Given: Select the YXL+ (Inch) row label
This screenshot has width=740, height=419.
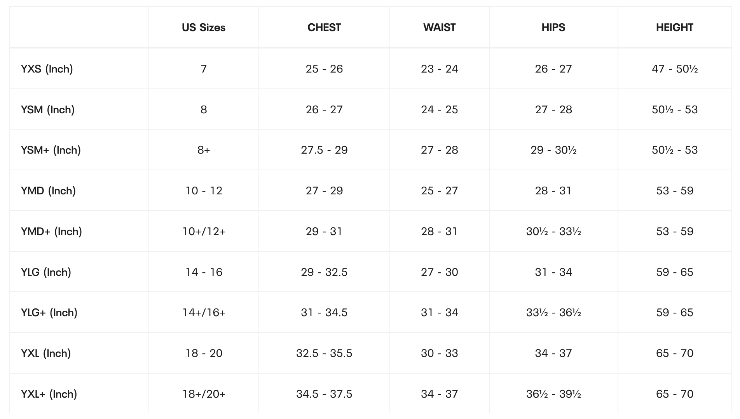Looking at the screenshot, I should pyautogui.click(x=49, y=394).
